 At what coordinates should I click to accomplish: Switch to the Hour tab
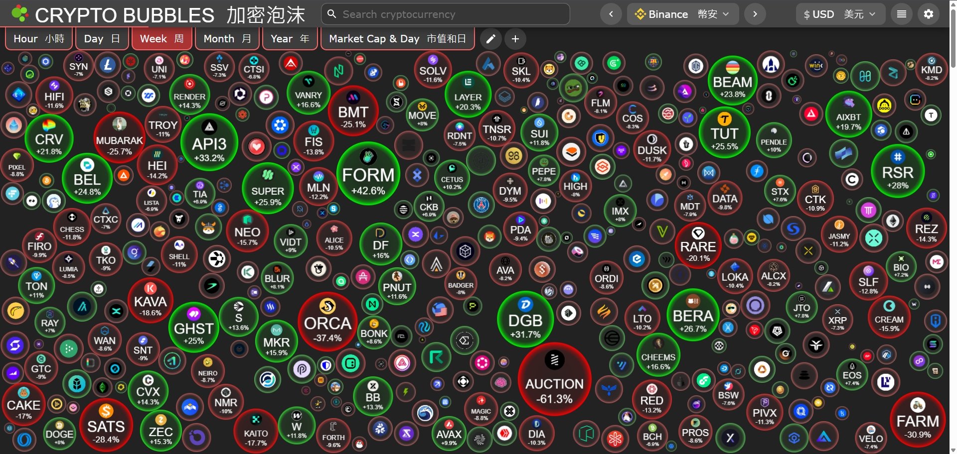[39, 39]
